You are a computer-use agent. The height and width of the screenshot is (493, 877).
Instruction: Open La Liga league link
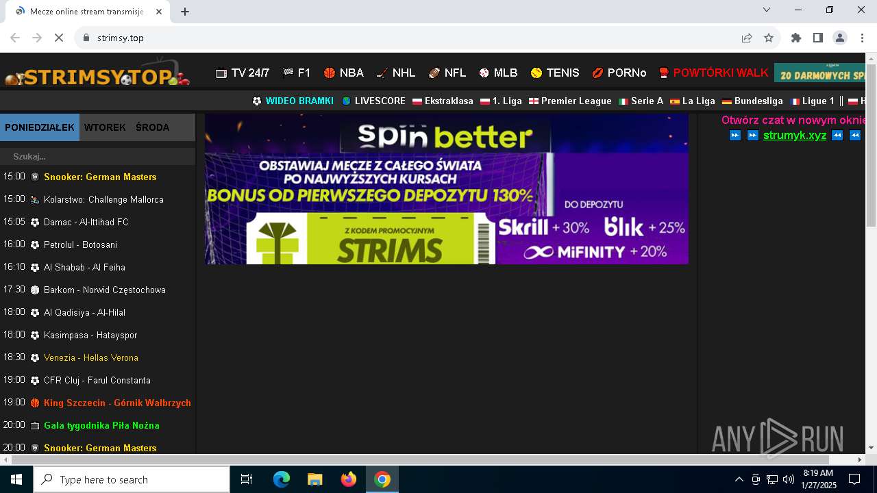click(693, 101)
